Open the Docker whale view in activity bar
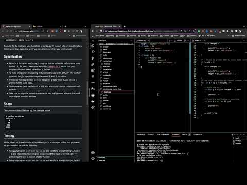 (x=93, y=101)
